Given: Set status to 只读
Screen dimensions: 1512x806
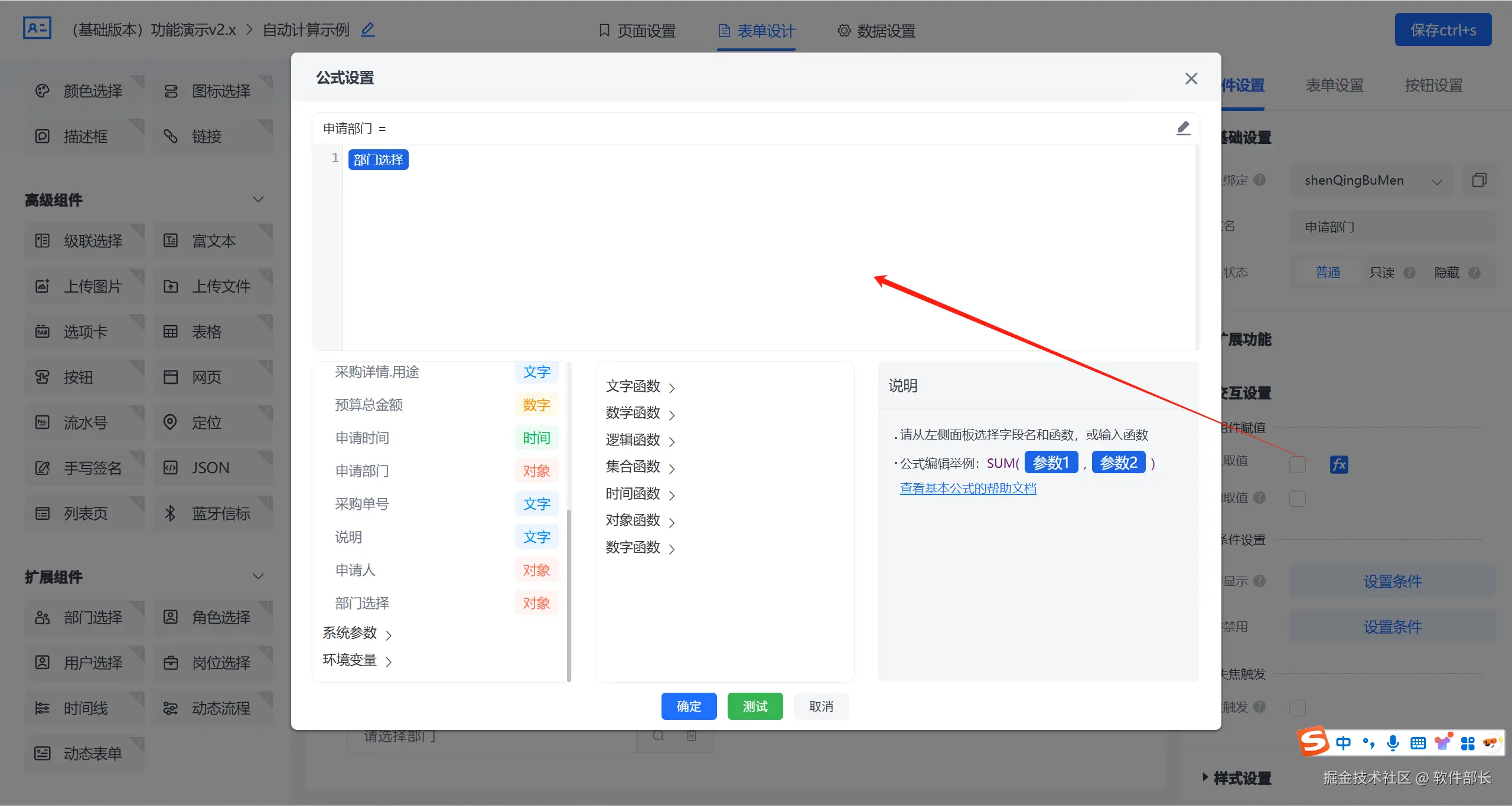Looking at the screenshot, I should (x=1382, y=273).
